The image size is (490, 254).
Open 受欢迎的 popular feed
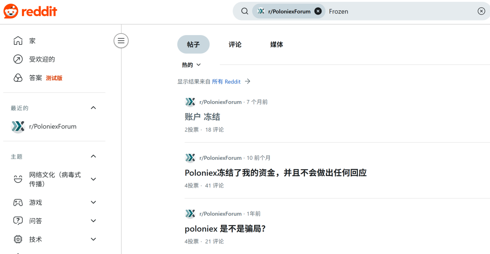[x=42, y=59]
